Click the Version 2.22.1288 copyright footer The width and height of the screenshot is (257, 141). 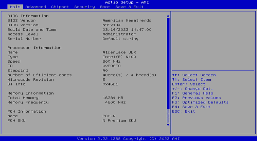click(128, 139)
